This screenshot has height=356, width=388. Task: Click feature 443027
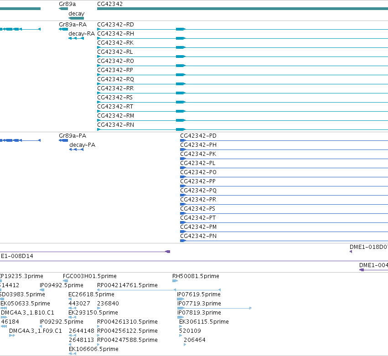(79, 304)
